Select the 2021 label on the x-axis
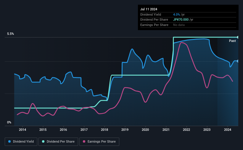The height and width of the screenshot is (150, 243). click(x=166, y=130)
